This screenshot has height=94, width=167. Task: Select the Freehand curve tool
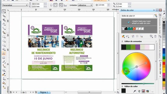click(x=4, y=28)
